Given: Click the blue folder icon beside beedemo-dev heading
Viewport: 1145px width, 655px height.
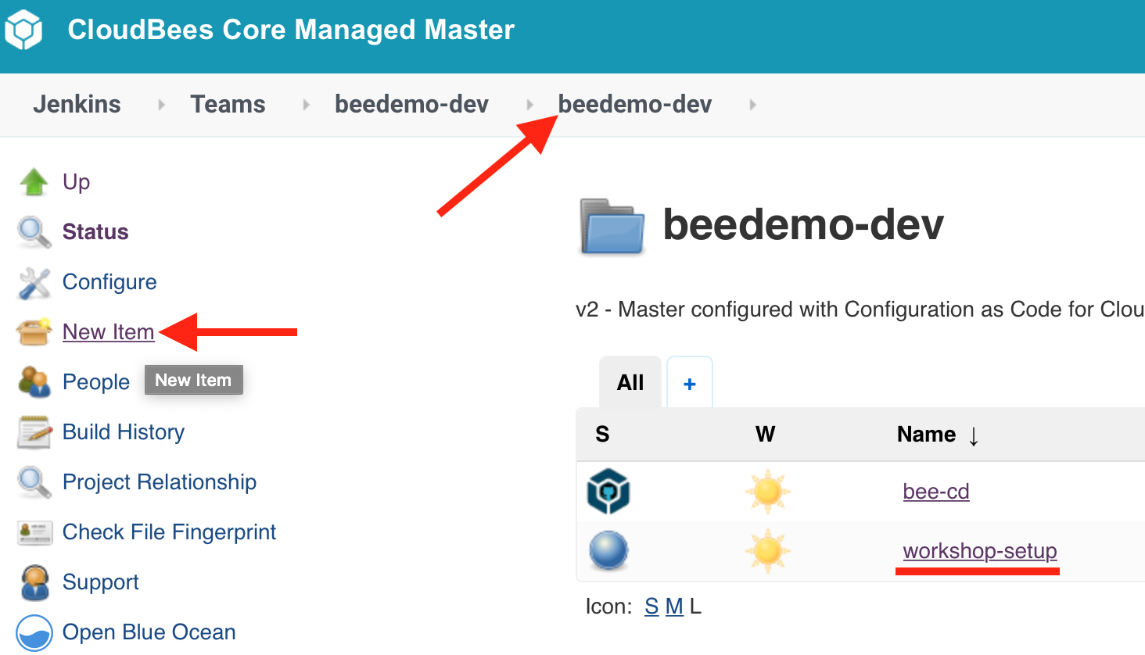Looking at the screenshot, I should (x=612, y=227).
